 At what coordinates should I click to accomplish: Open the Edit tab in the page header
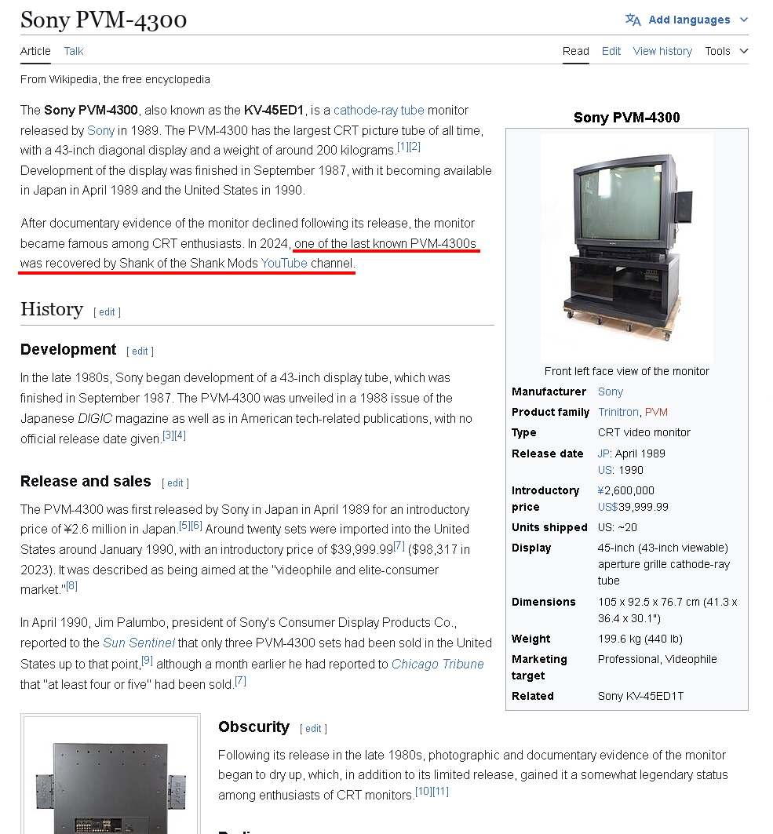point(611,51)
